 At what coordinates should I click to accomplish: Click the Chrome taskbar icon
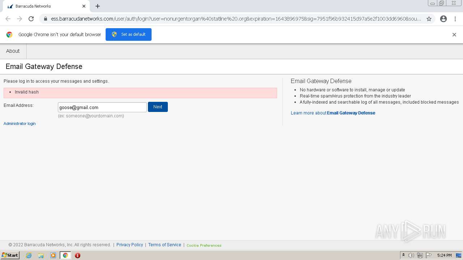(x=65, y=255)
